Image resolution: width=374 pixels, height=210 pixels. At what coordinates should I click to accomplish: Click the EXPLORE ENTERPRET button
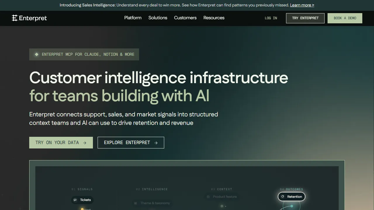131,143
